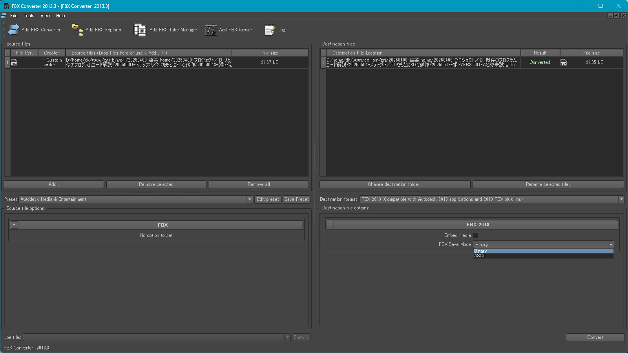The height and width of the screenshot is (353, 628).
Task: Click the source File size column header
Action: tap(270, 53)
